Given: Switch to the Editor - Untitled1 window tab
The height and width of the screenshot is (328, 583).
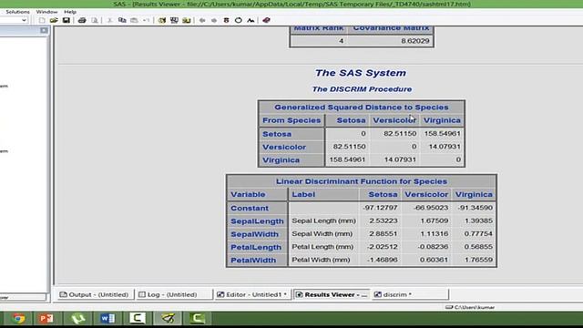Looking at the screenshot, I should coord(252,294).
